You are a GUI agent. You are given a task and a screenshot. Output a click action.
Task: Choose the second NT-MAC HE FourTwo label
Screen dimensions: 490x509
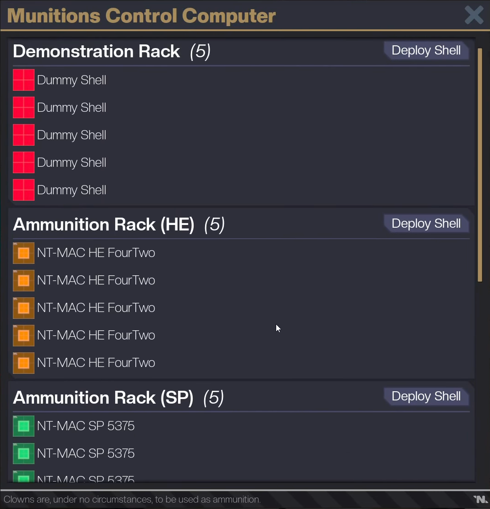[x=96, y=280]
